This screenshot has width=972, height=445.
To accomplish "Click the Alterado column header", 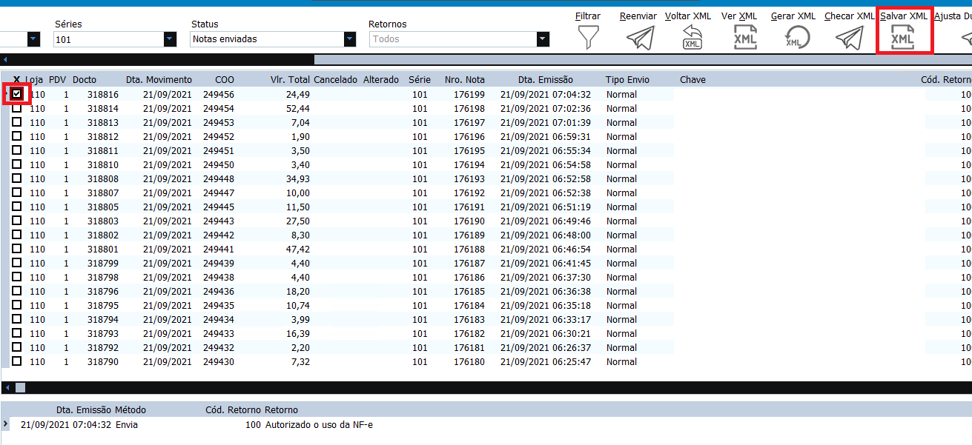I will tap(381, 79).
